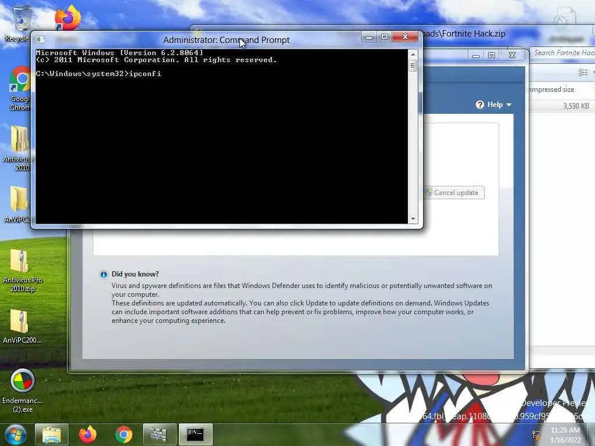The image size is (595, 446).
Task: Click Command Prompt scrollbar down arrow
Action: point(413,219)
